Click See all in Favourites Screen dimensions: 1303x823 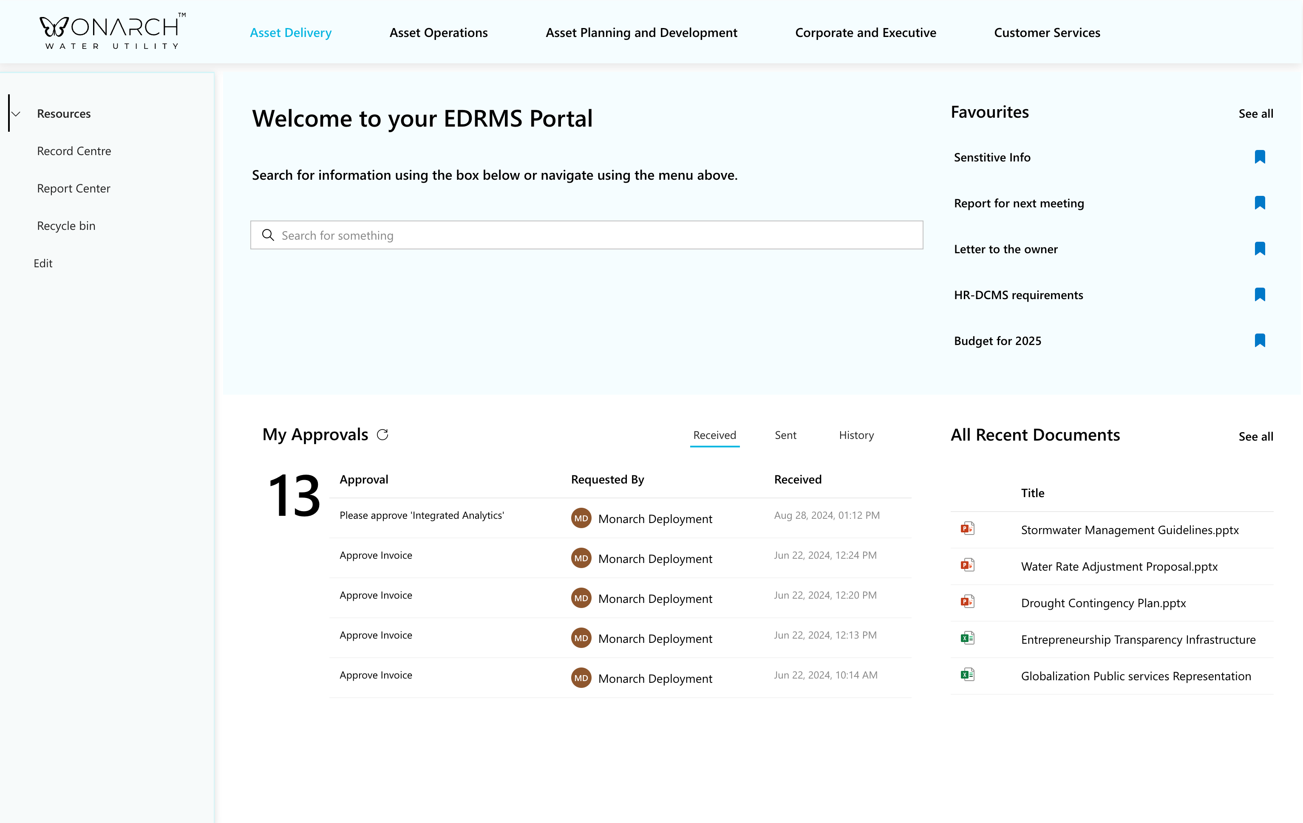tap(1255, 113)
